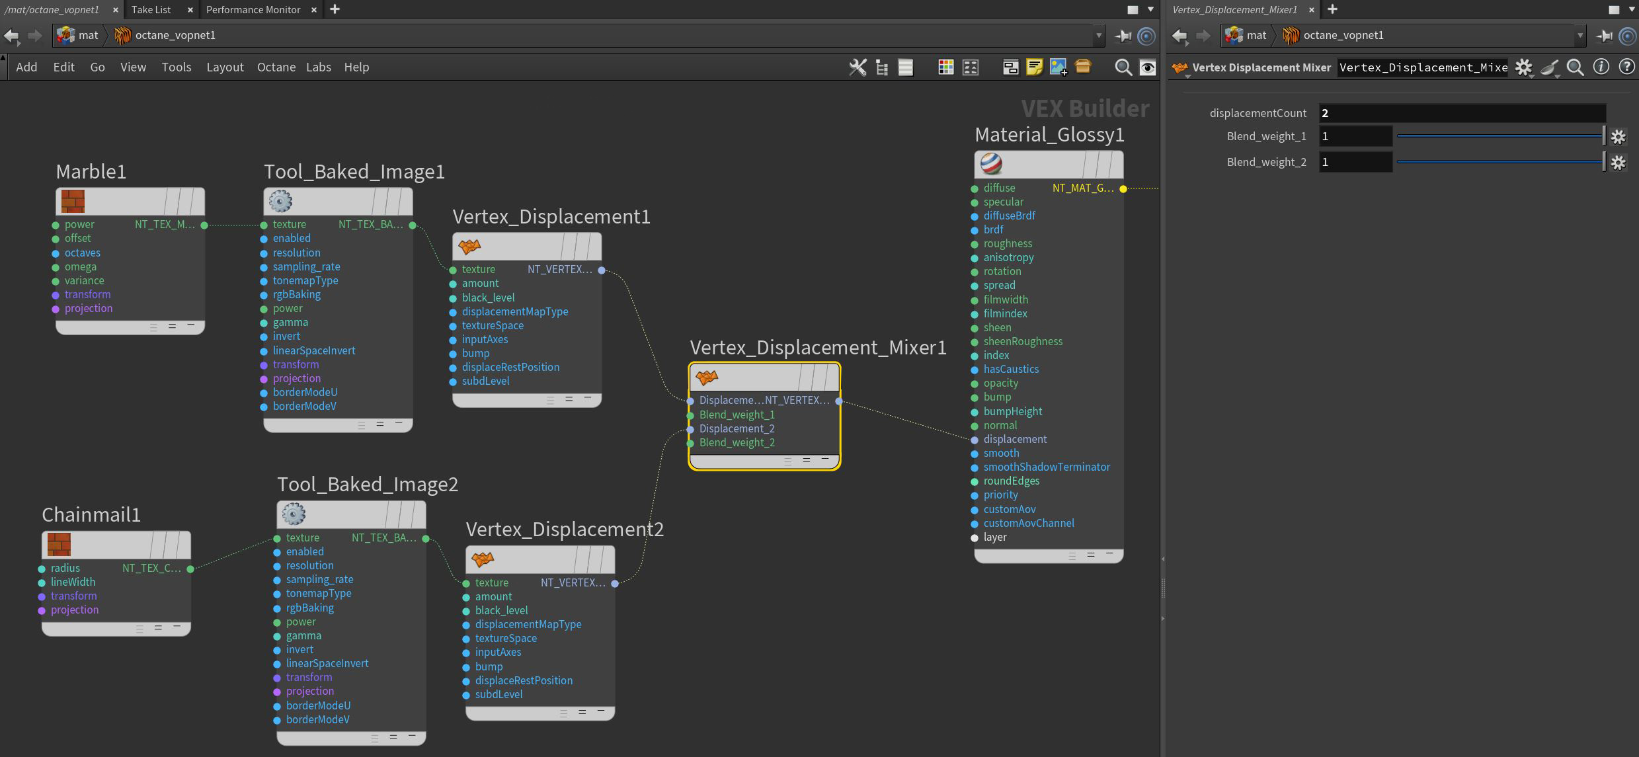Image resolution: width=1639 pixels, height=757 pixels.
Task: Click the wrench and screwdriver tools icon
Action: coord(858,67)
